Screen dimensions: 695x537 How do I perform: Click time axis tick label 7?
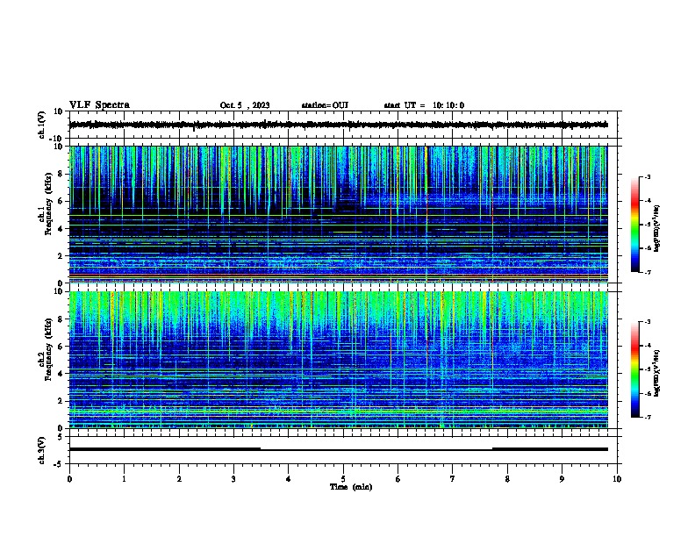(453, 479)
